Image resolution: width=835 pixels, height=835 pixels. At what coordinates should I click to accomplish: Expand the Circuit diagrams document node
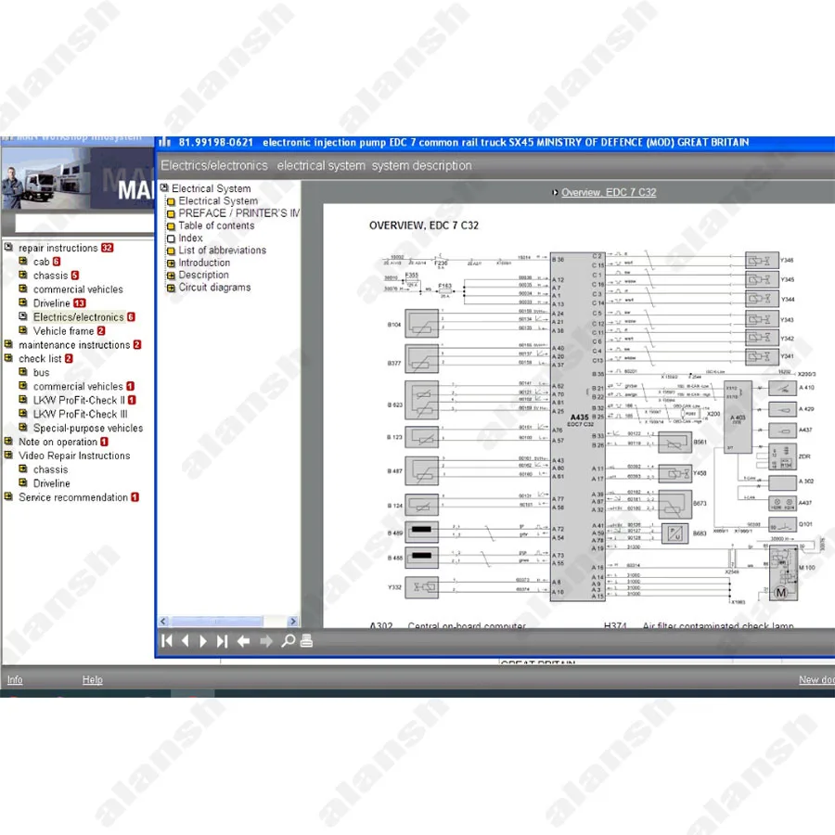pyautogui.click(x=171, y=289)
